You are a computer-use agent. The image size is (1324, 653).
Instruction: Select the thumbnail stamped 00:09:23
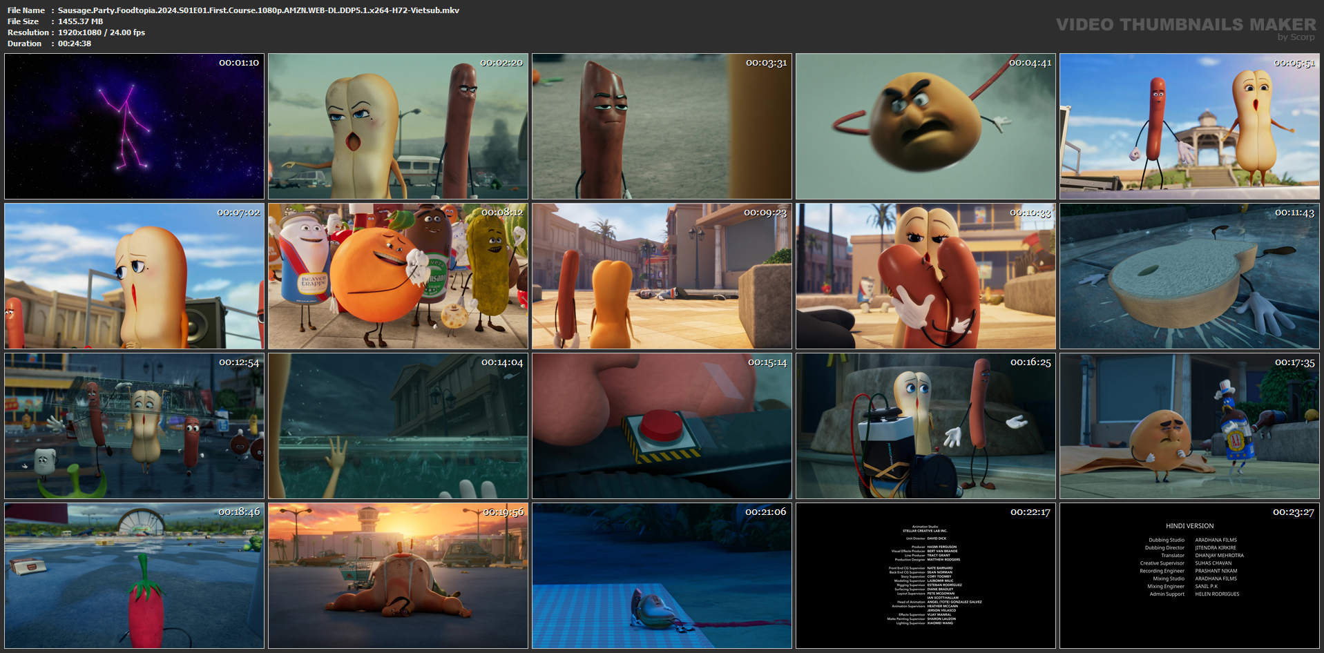pyautogui.click(x=662, y=276)
